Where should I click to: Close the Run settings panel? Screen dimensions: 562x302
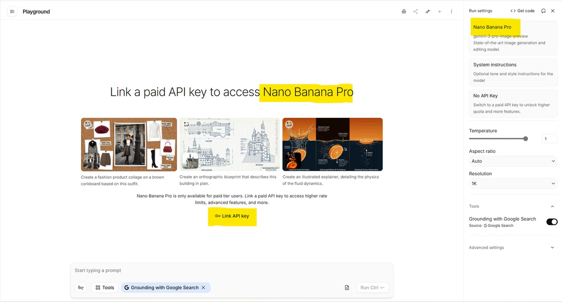[553, 11]
